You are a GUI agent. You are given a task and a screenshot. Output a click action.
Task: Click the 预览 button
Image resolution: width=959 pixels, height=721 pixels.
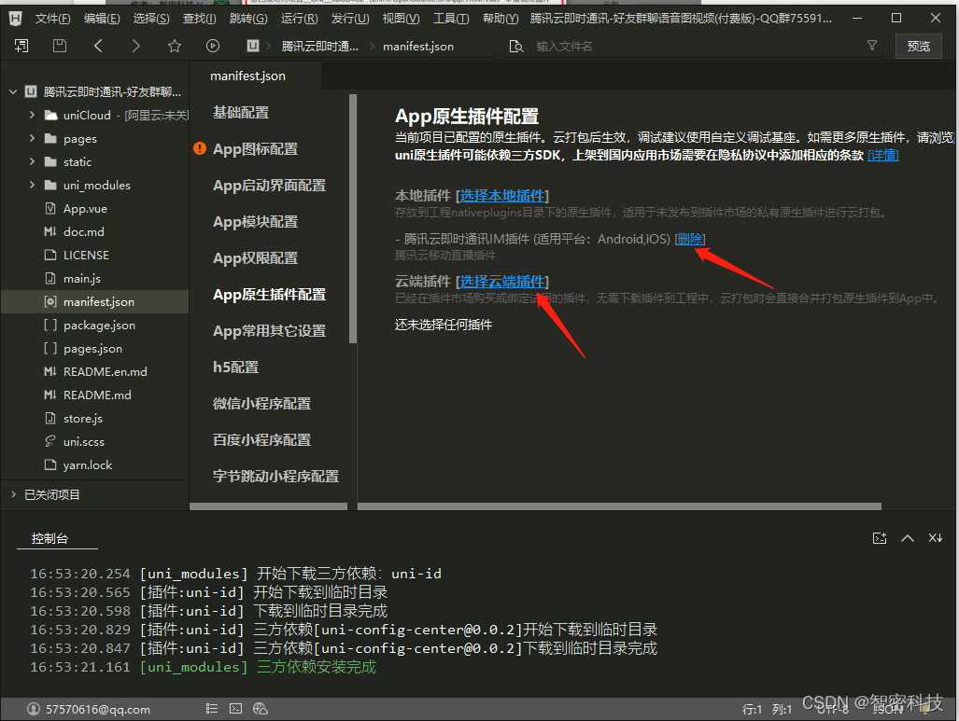[918, 46]
